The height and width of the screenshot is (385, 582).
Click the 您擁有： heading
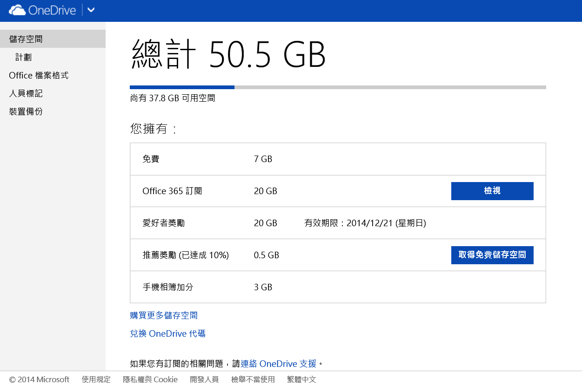pyautogui.click(x=154, y=129)
